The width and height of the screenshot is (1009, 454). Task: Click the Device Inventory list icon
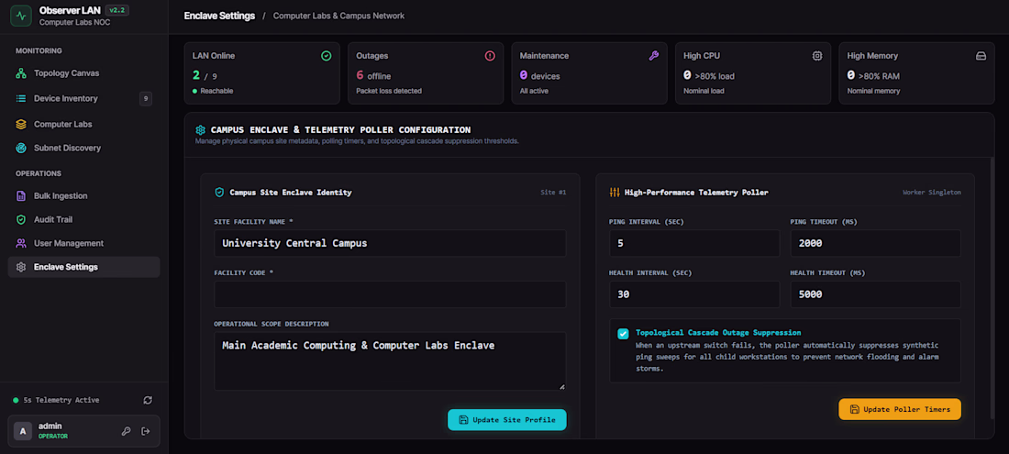pos(21,98)
